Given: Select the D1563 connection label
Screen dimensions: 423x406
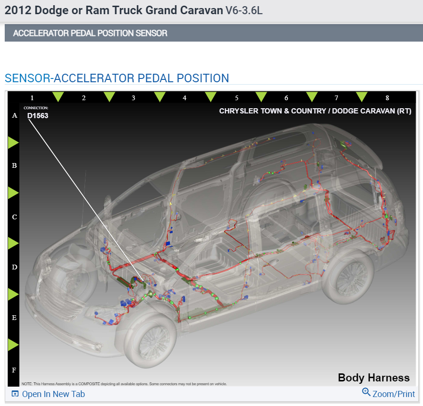Looking at the screenshot, I should (38, 116).
